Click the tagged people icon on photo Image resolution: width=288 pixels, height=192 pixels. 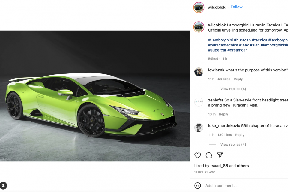point(3,186)
